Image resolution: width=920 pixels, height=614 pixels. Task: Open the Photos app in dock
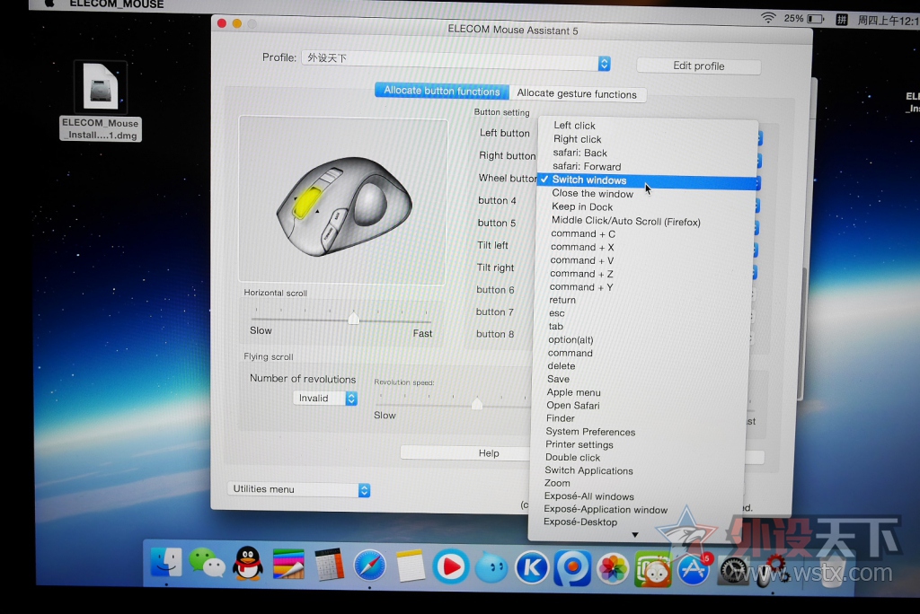pos(613,569)
